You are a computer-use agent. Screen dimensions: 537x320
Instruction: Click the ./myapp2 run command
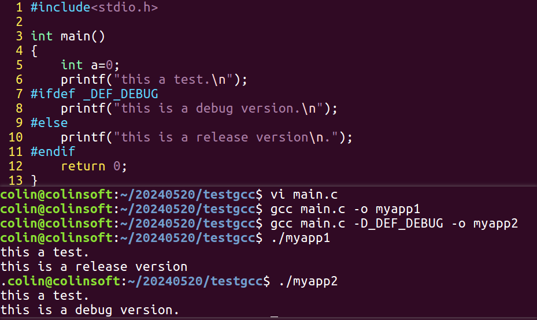tap(308, 281)
